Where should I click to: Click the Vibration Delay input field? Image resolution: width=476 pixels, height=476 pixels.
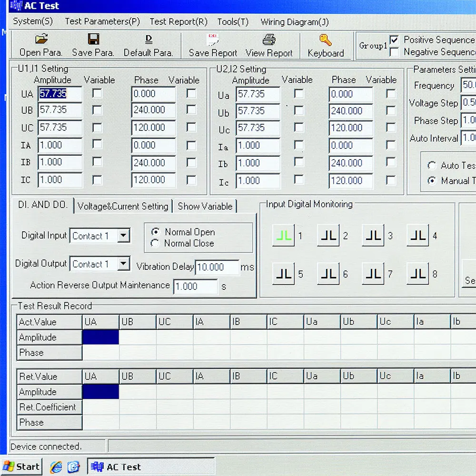pos(217,267)
